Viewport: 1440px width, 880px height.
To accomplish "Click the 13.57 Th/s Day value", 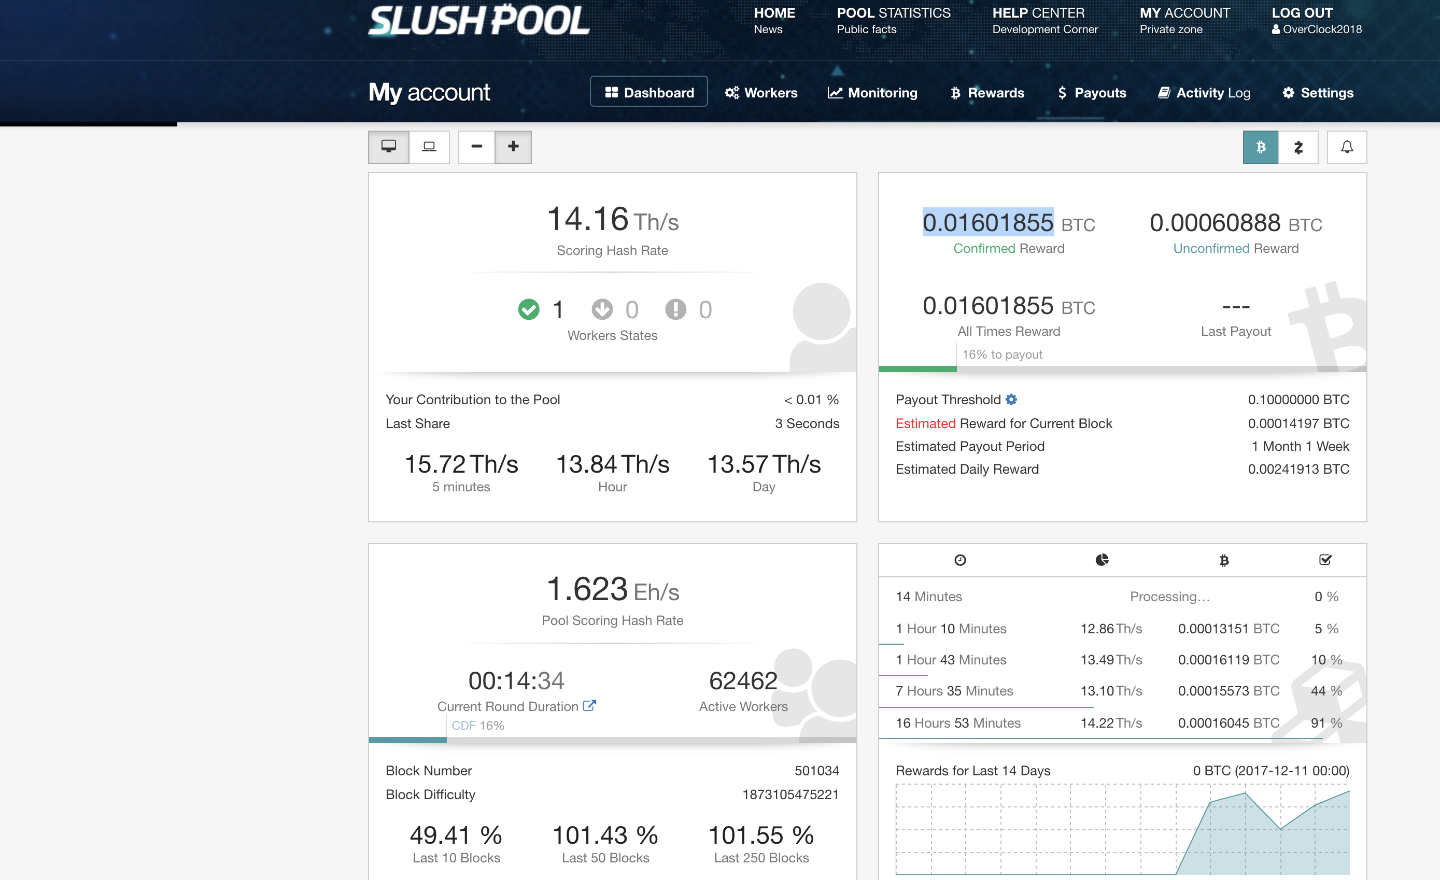I will (x=764, y=464).
